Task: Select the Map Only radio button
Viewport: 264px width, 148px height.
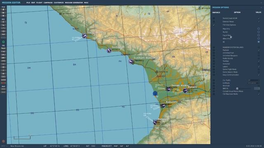Action: pos(259,29)
